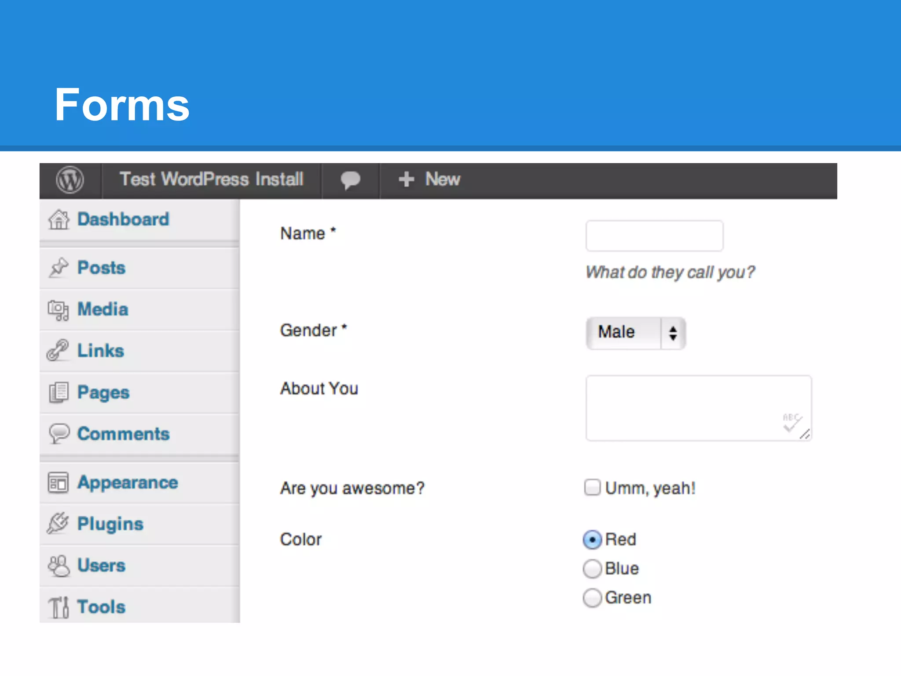
Task: Click the spell-check ABC icon in textarea
Action: 792,422
